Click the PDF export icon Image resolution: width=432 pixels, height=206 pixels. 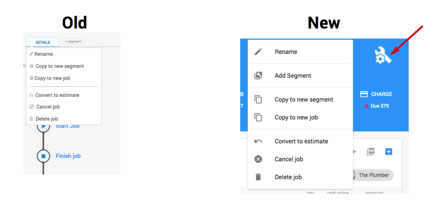[371, 151]
